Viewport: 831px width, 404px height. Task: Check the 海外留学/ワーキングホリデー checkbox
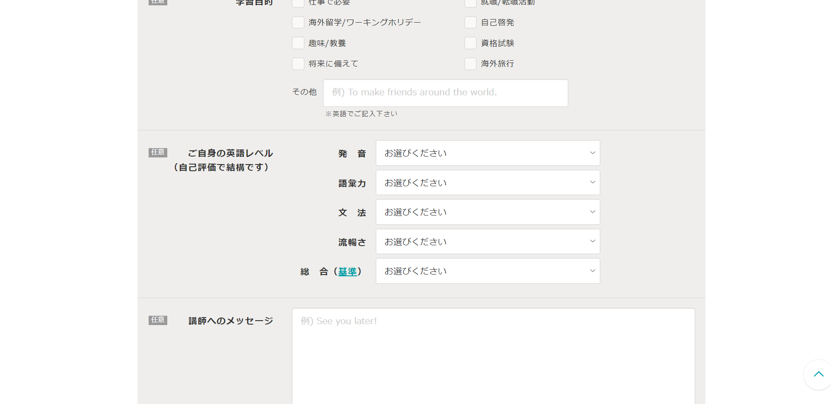click(x=298, y=23)
